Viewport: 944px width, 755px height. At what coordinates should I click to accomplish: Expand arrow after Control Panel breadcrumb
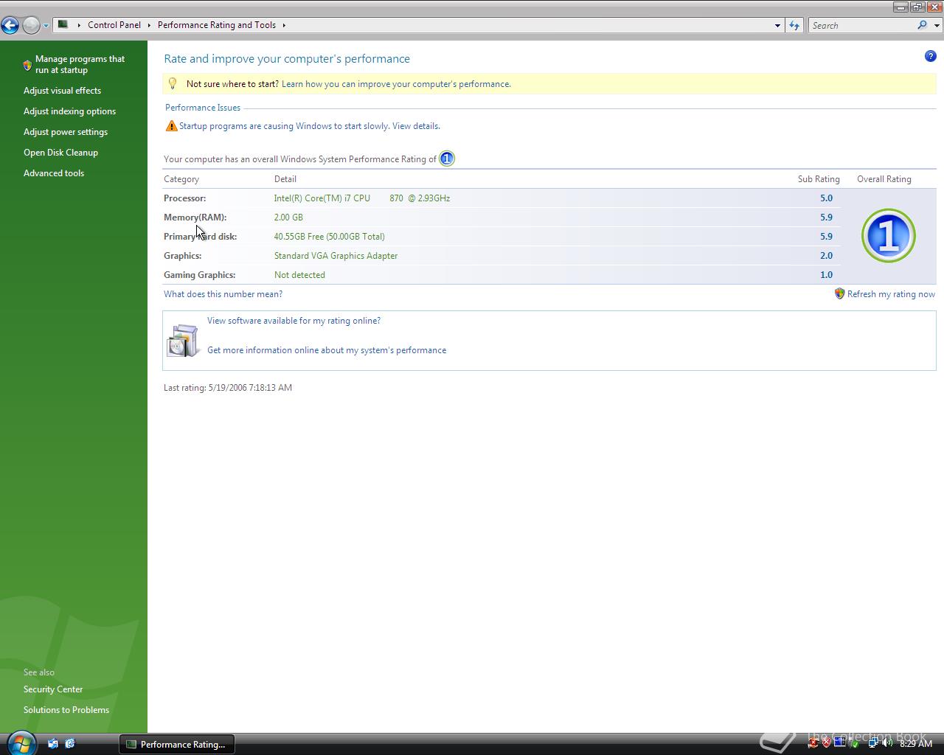[149, 25]
